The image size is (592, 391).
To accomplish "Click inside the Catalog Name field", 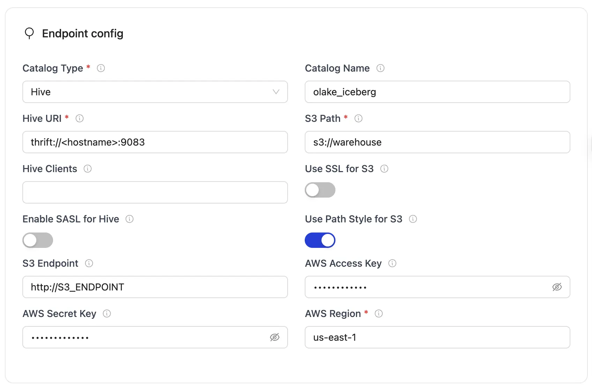I will [437, 92].
